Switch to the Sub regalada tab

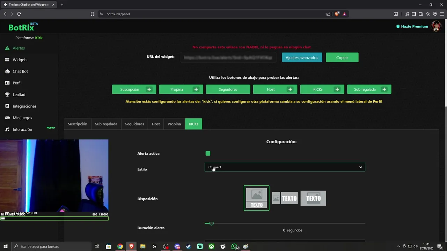[106, 124]
